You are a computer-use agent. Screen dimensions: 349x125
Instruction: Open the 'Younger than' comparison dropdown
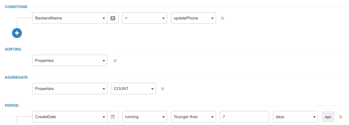193,117
